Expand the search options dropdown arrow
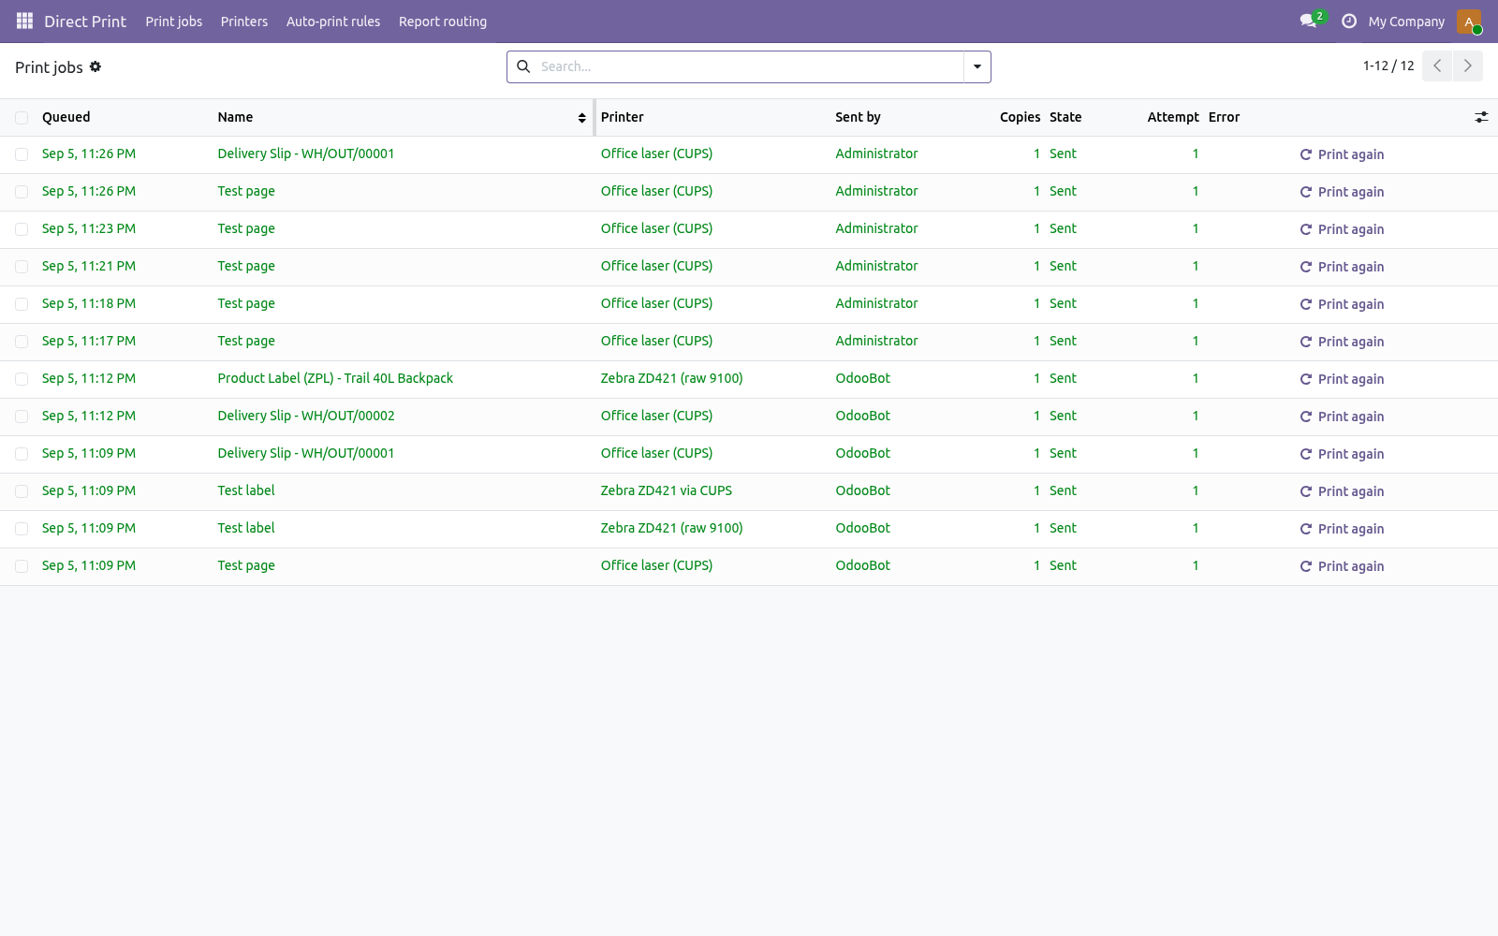Screen dimensions: 1498x936 (x=977, y=66)
